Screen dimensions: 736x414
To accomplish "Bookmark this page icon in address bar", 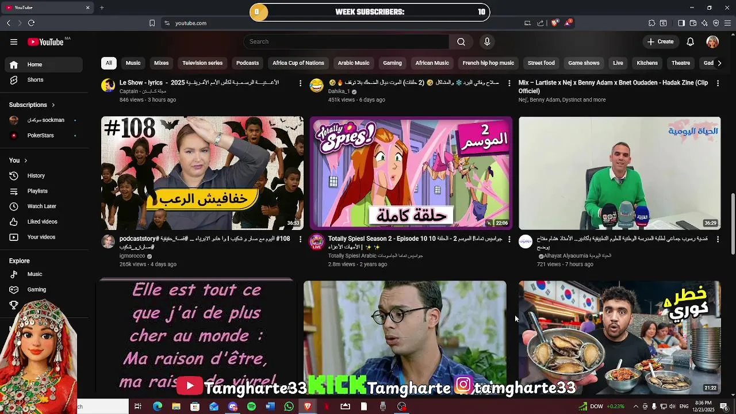I will [152, 23].
